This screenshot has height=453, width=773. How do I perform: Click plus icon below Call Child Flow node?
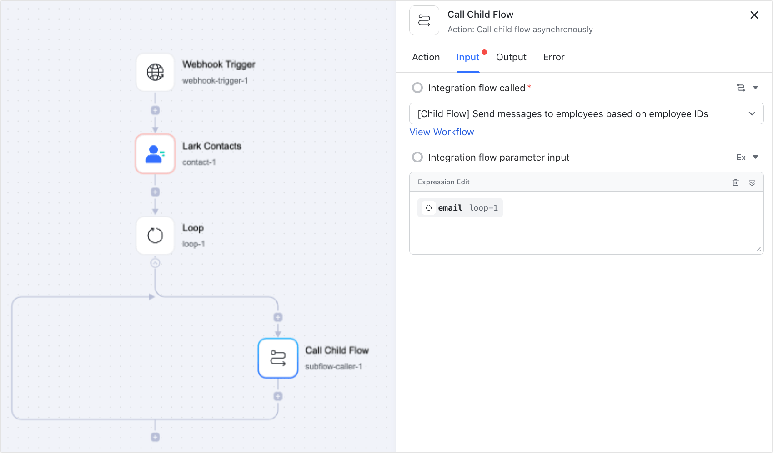[x=278, y=396]
